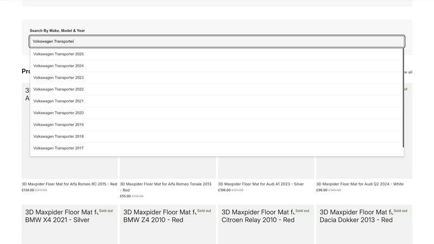Choose Volkswagen Transporter 2023 from suggestions
The width and height of the screenshot is (434, 244).
click(216, 78)
